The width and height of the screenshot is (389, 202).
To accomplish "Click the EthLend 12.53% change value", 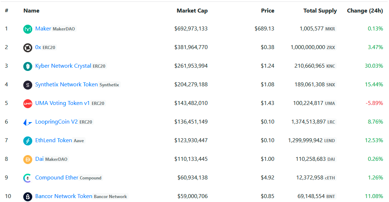I will (374, 140).
